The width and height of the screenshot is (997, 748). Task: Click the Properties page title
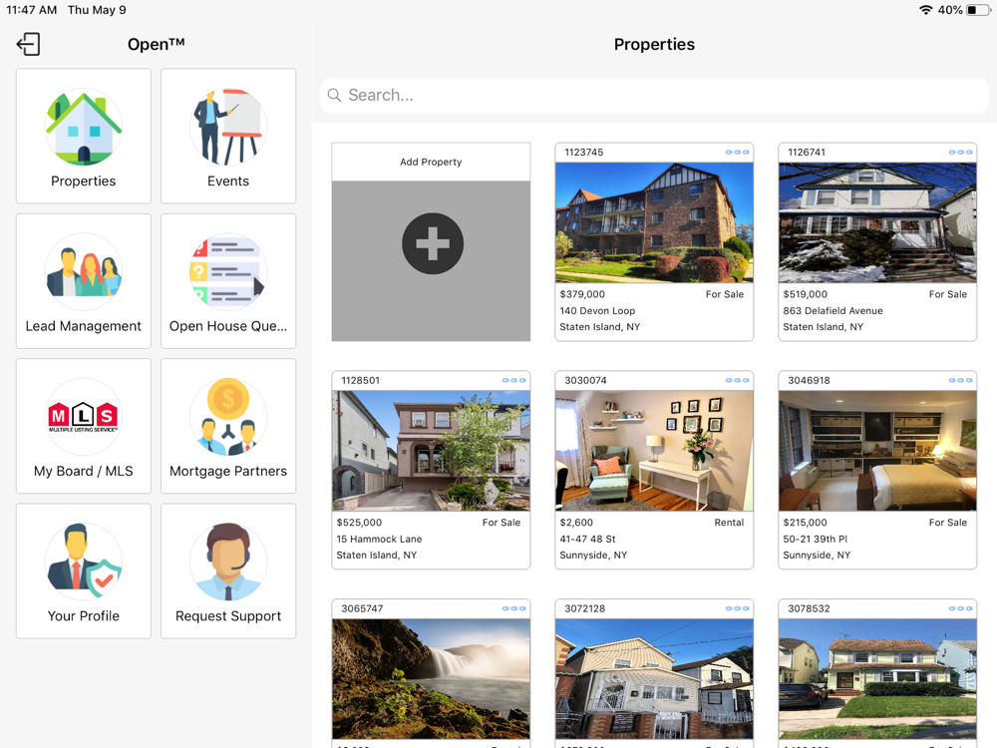[654, 45]
